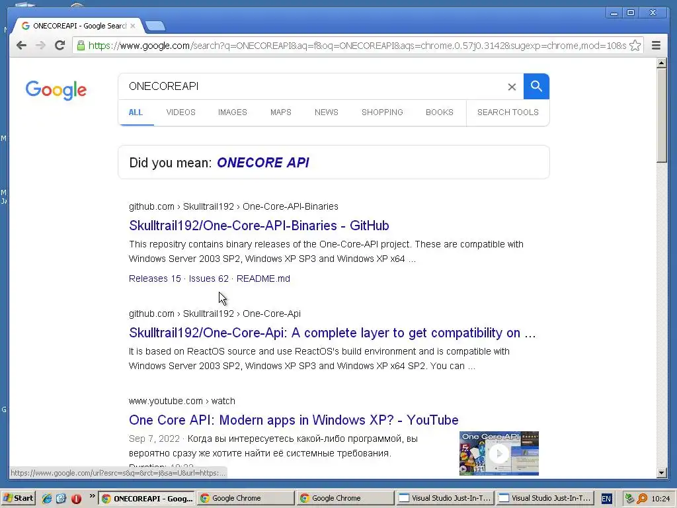677x508 pixels.
Task: Open the Releases 15 sublink
Action: [x=155, y=278]
